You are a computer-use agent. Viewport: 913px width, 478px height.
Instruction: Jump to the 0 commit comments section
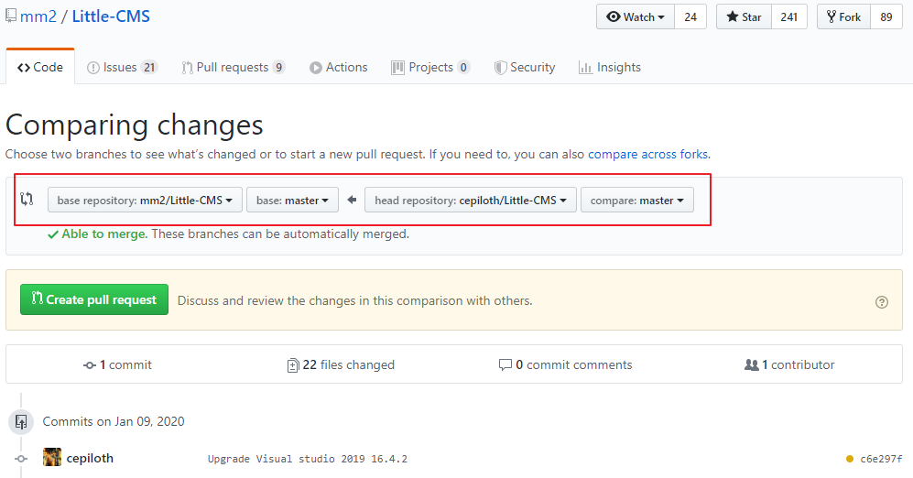click(565, 364)
